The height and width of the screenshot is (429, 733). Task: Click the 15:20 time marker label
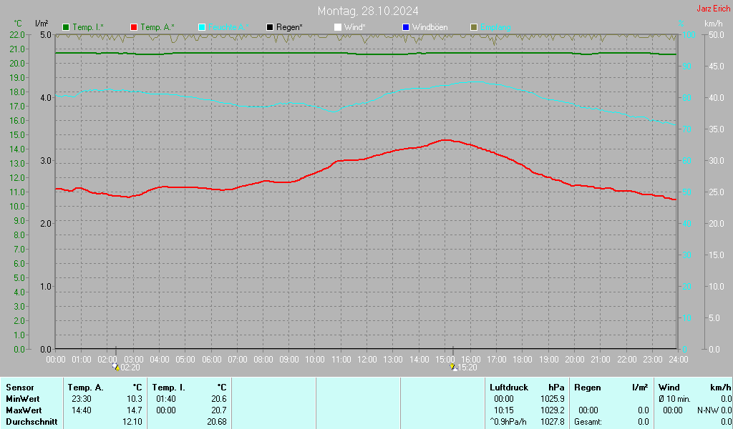click(467, 368)
